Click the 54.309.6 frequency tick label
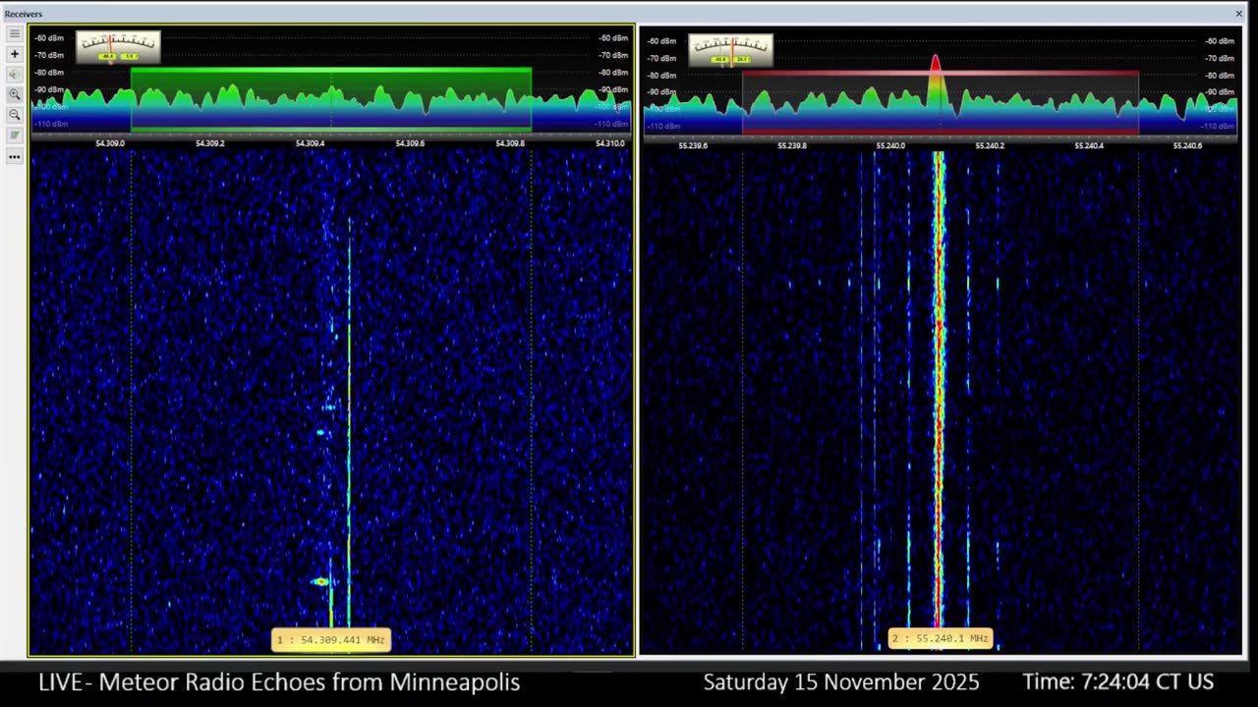This screenshot has width=1258, height=707. tap(410, 143)
